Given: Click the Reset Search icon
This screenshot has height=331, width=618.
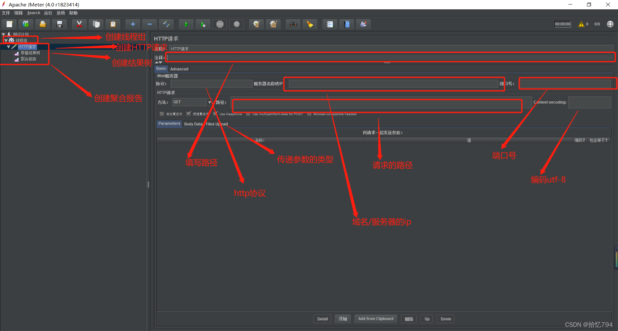Looking at the screenshot, I should pos(310,24).
